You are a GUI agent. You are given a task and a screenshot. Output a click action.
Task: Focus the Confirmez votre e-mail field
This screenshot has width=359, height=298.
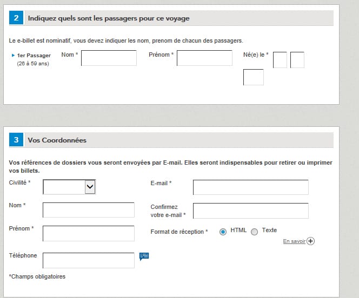251,211
